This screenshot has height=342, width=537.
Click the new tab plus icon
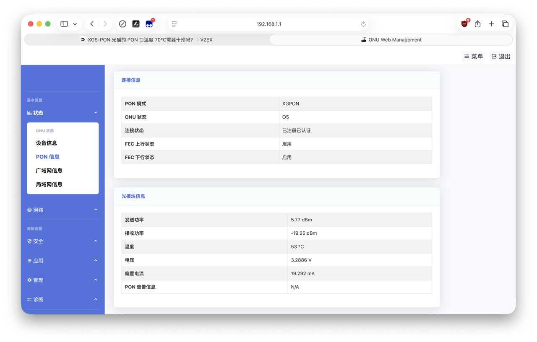[491, 24]
